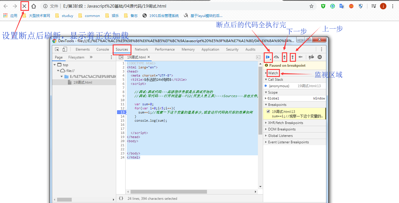Click the green shield extension icon
399x203 pixels.
click(x=323, y=6)
